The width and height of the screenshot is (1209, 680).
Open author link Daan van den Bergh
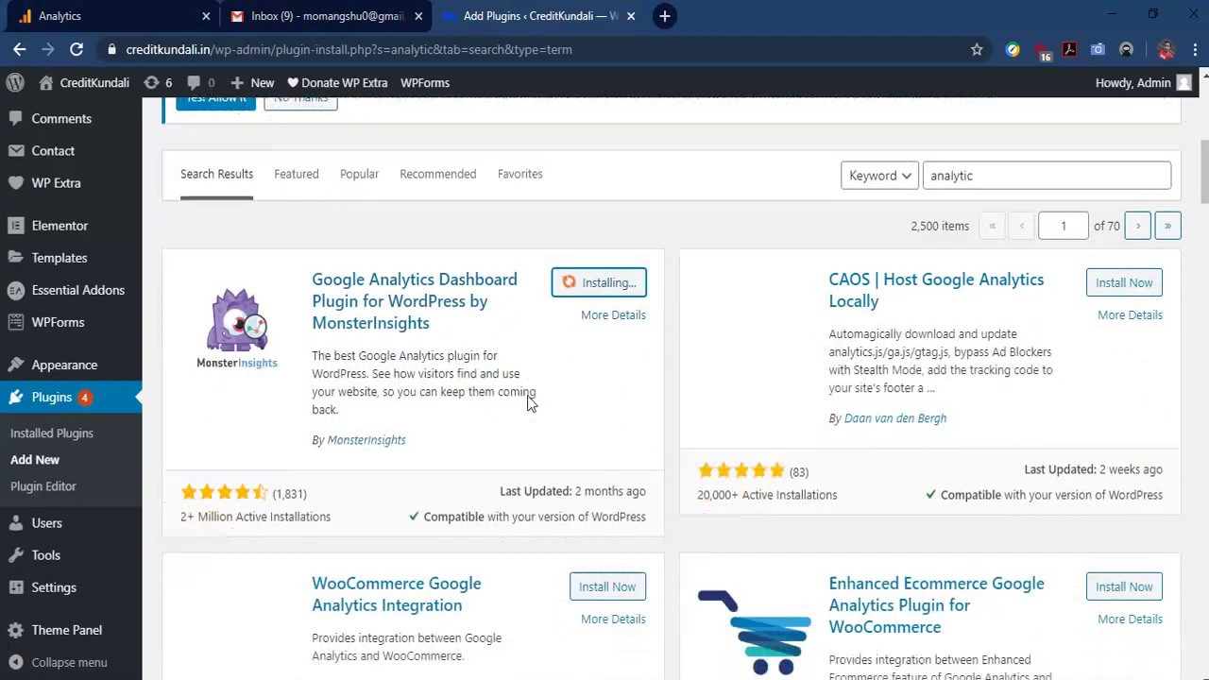[895, 418]
